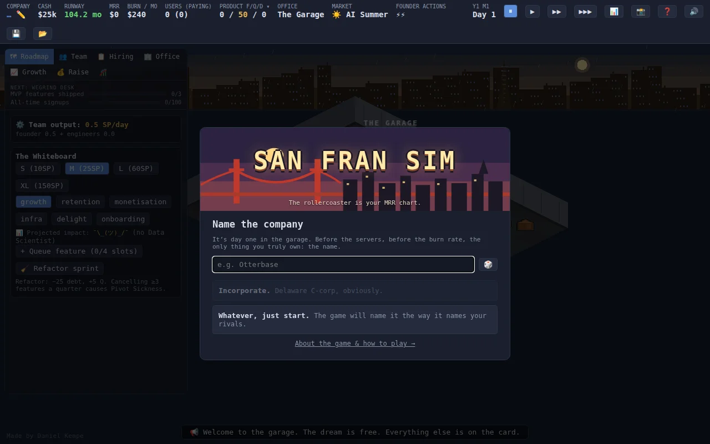Viewport: 710px width, 444px height.
Task: Save game with floppy disk icon
Action: pos(16,33)
